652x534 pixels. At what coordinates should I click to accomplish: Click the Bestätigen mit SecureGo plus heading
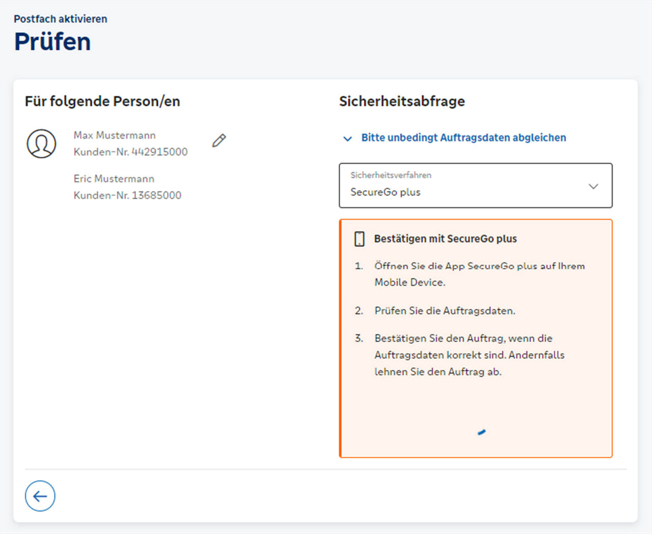click(x=445, y=239)
